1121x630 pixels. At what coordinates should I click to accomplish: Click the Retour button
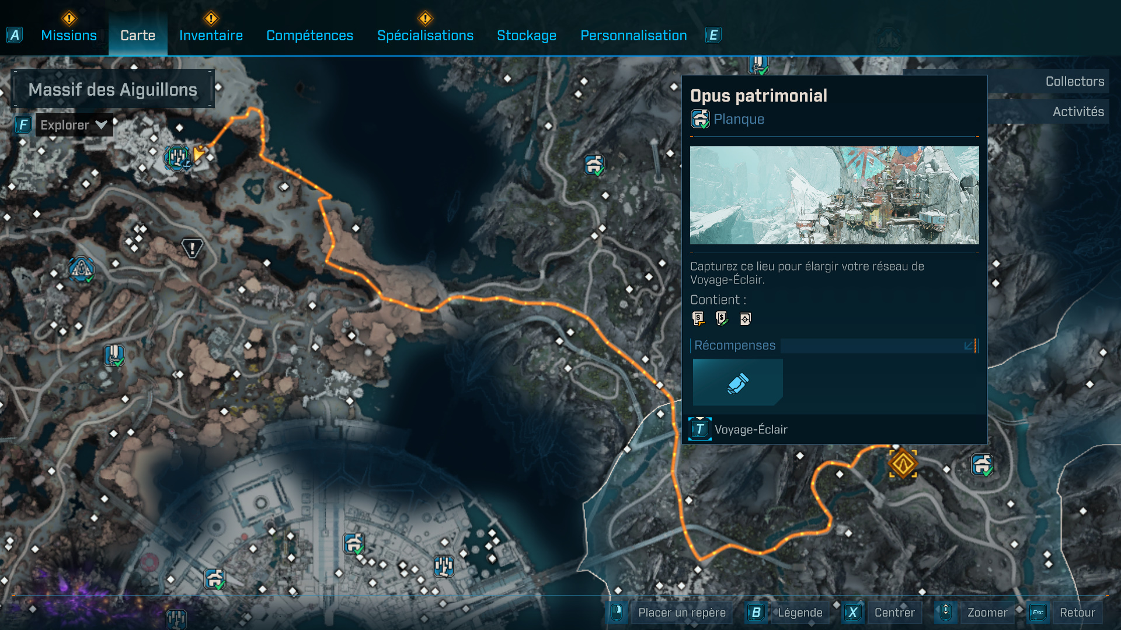pyautogui.click(x=1077, y=612)
